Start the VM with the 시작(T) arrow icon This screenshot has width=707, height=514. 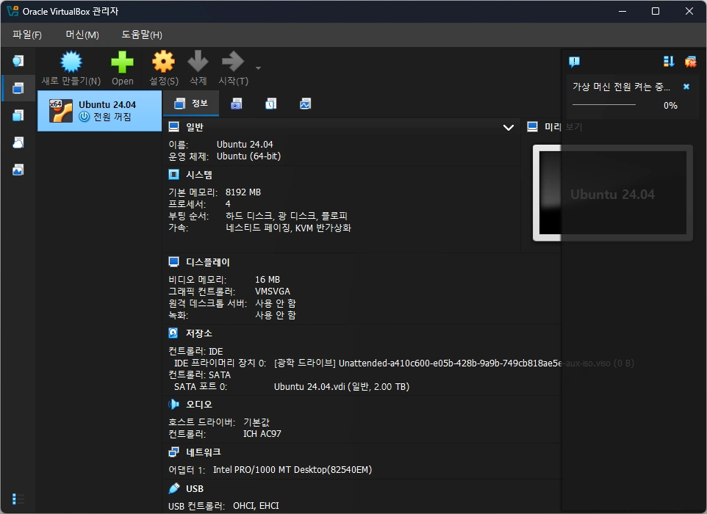coord(233,62)
